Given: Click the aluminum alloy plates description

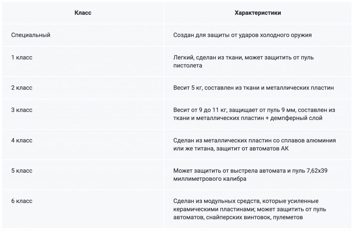Looking at the screenshot, I should point(254,144).
